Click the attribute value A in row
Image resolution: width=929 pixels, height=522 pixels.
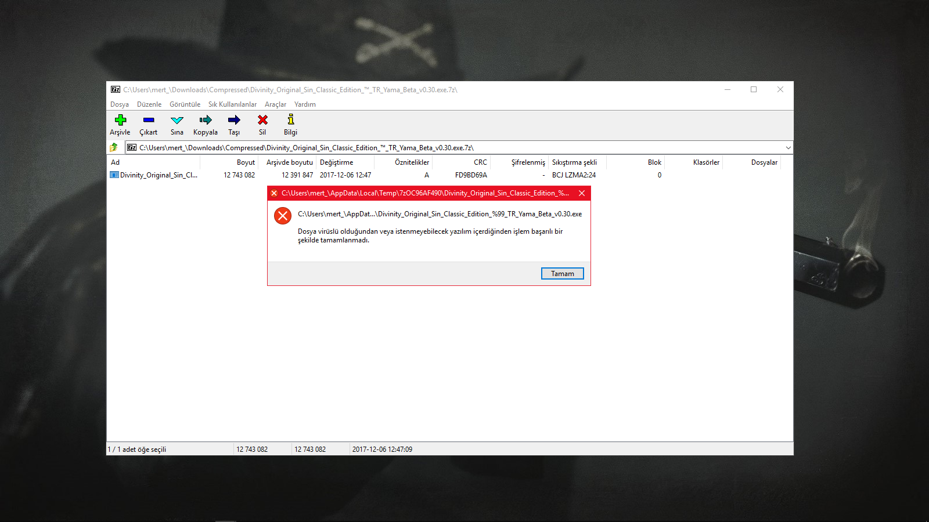[x=427, y=175]
